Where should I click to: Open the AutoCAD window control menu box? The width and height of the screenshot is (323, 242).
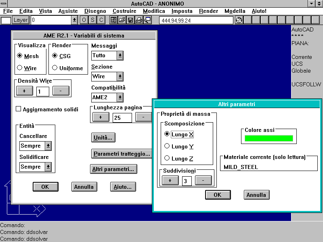pos(4,4)
